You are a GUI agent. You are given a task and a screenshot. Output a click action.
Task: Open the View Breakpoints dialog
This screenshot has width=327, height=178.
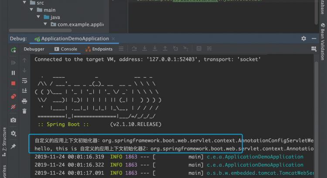[14, 96]
